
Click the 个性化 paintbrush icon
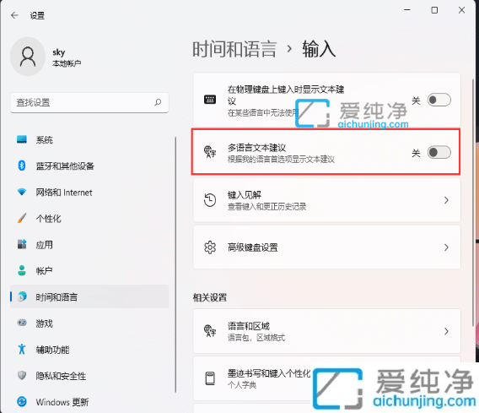tap(22, 218)
